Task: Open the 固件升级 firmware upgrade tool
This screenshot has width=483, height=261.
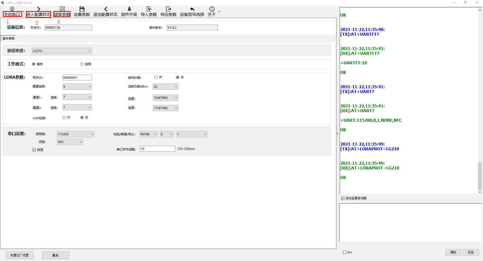Action: (x=129, y=9)
